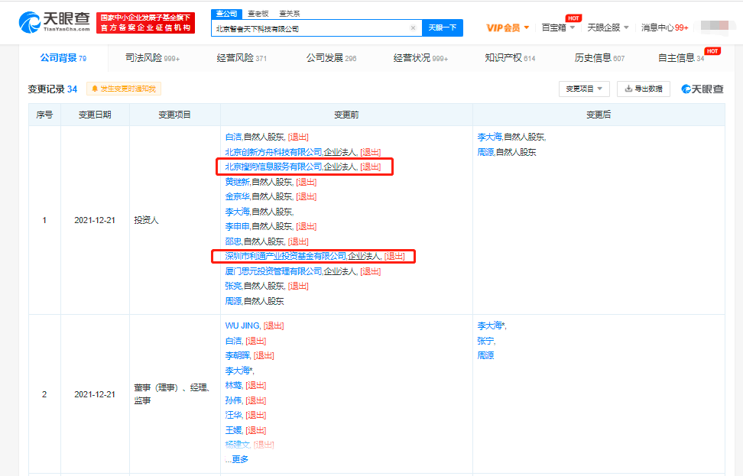
Task: Expand the 天眼企服 menu
Action: point(608,28)
